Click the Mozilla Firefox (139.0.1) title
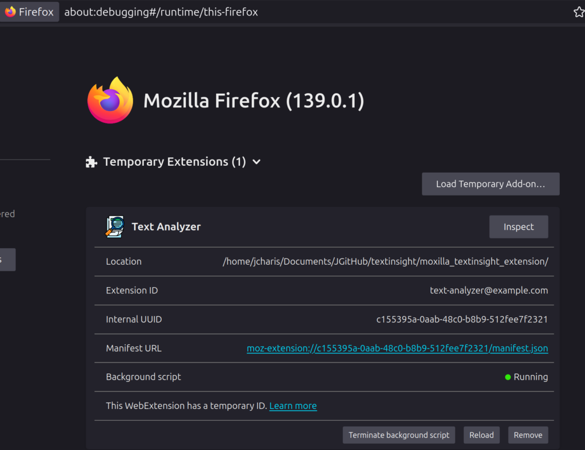The image size is (585, 450). pyautogui.click(x=254, y=101)
